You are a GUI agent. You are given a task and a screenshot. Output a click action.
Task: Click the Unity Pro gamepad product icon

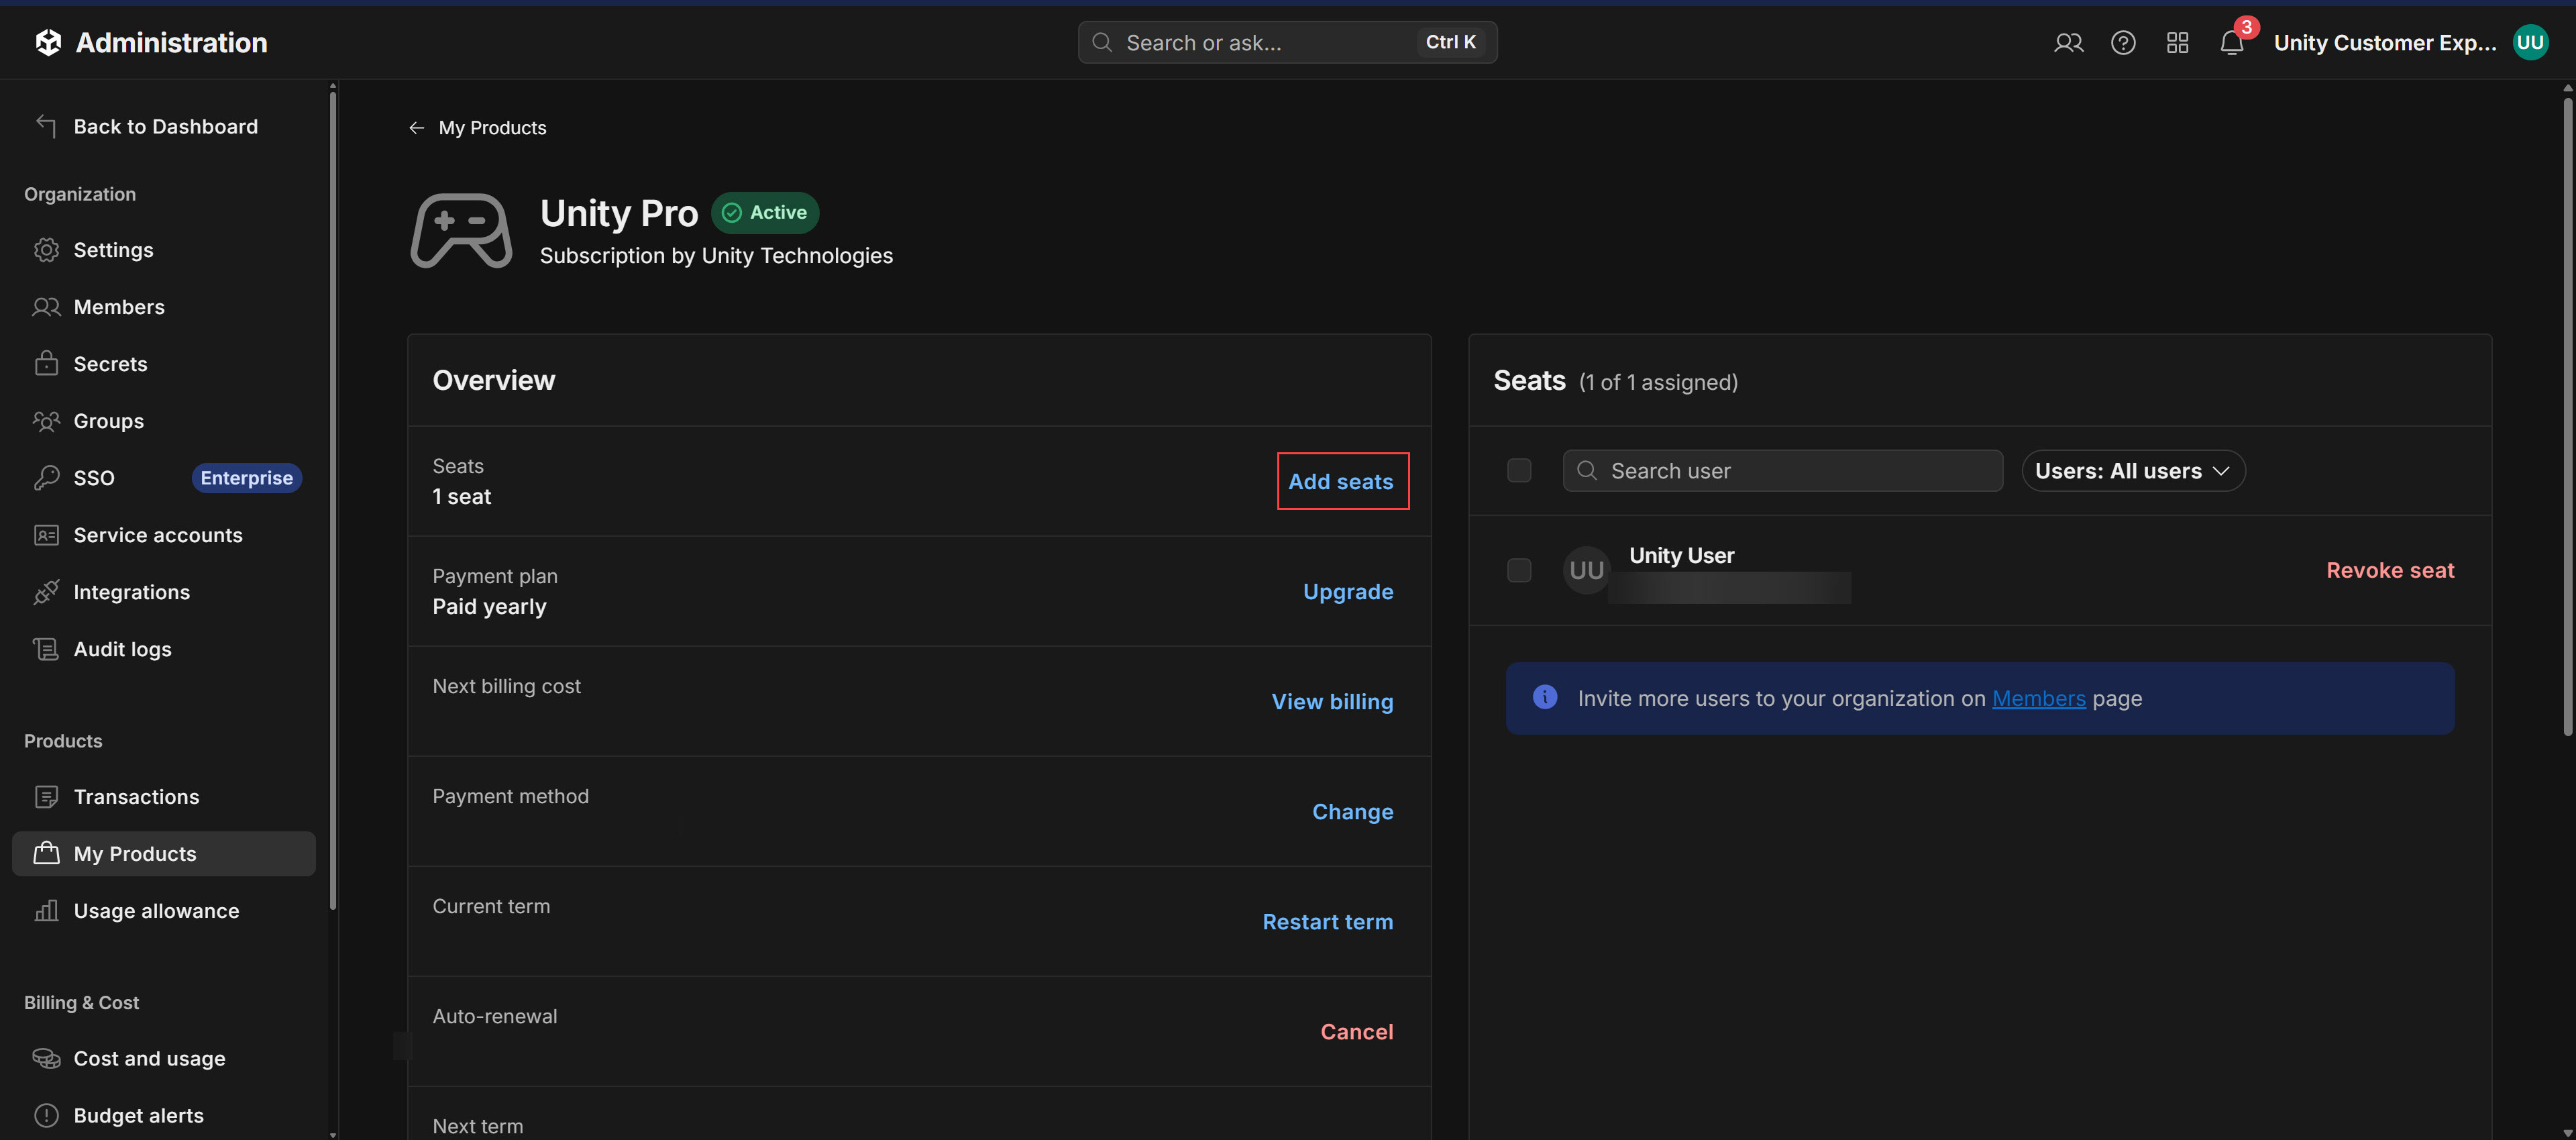tap(461, 230)
